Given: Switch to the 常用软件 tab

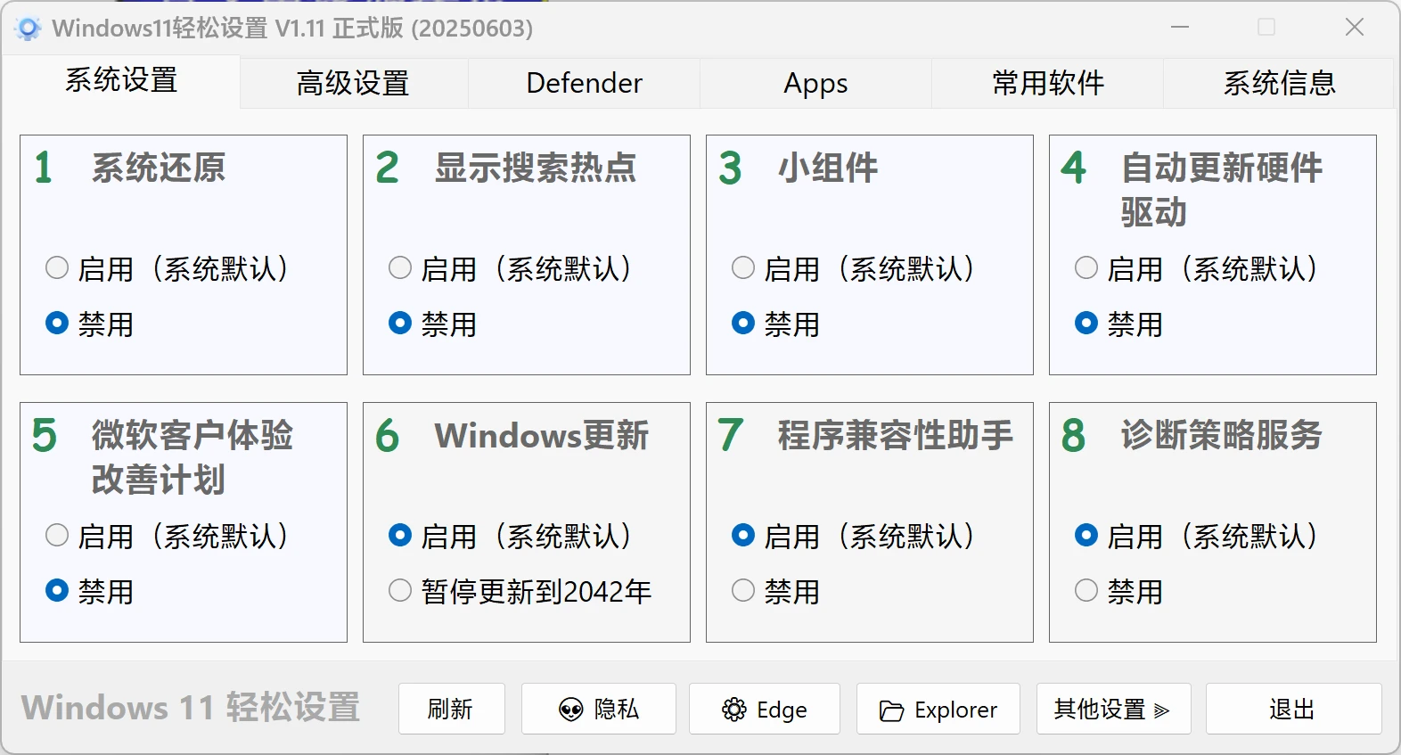Looking at the screenshot, I should (x=1047, y=83).
